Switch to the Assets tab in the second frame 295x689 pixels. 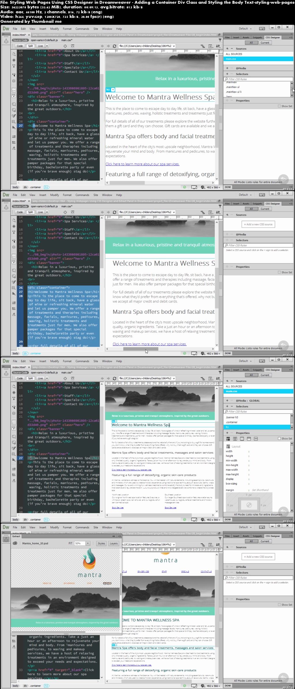(x=246, y=204)
